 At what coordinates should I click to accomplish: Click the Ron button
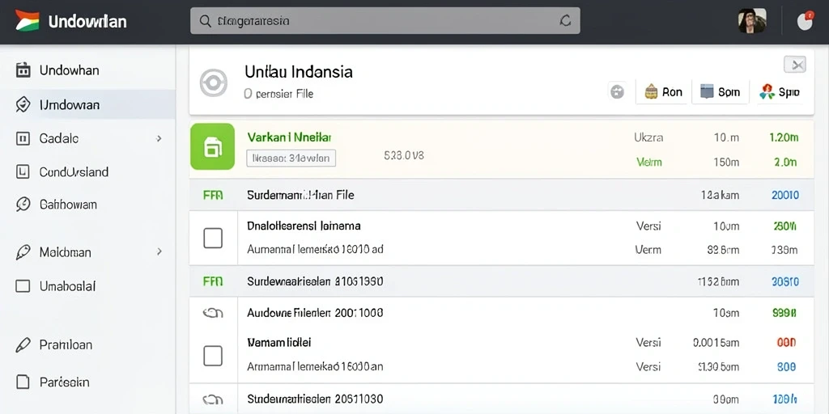(663, 92)
